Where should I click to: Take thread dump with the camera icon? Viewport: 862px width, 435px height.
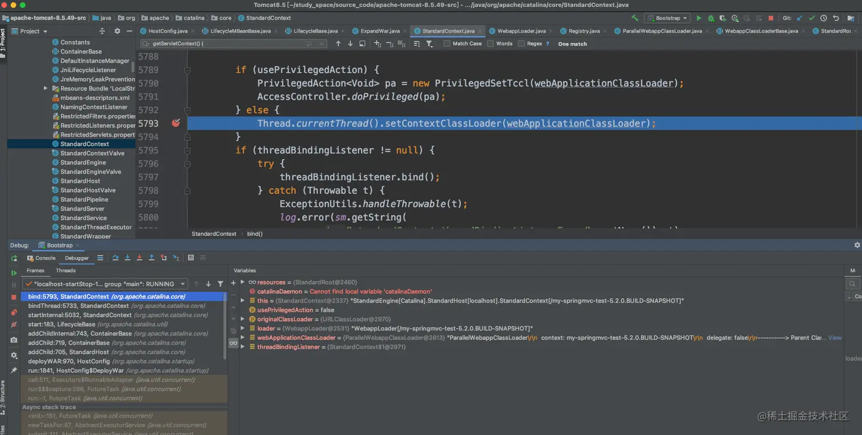click(x=14, y=340)
